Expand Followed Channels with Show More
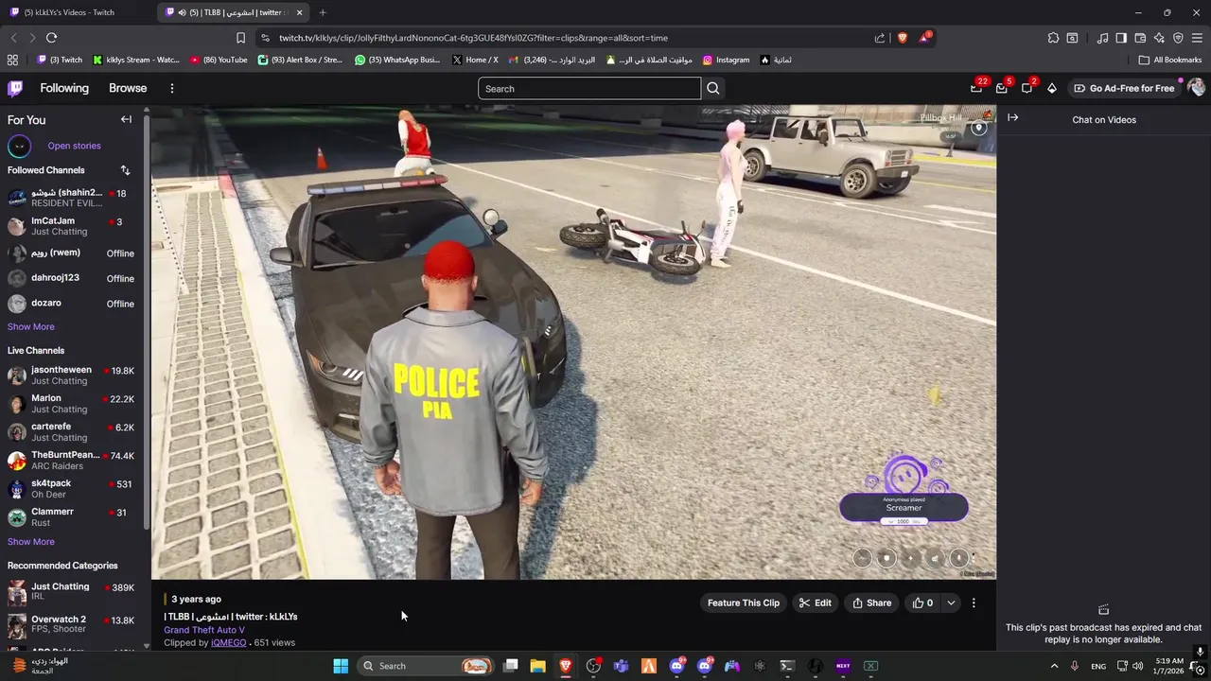 pos(31,326)
